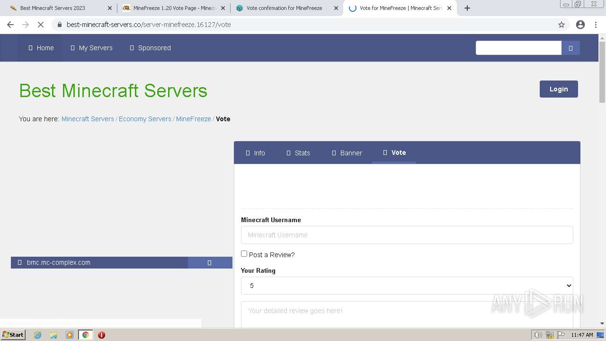606x341 pixels.
Task: Open the media player taskbar icon
Action: click(x=70, y=335)
